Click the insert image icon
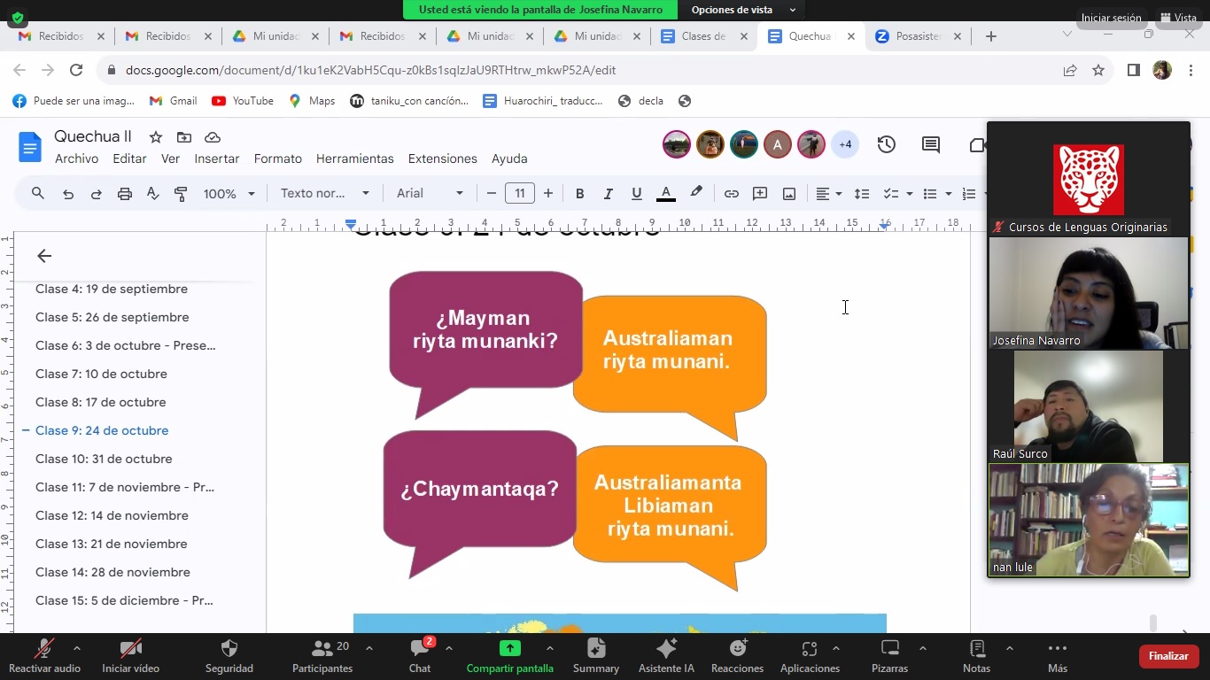1210x680 pixels. click(788, 194)
